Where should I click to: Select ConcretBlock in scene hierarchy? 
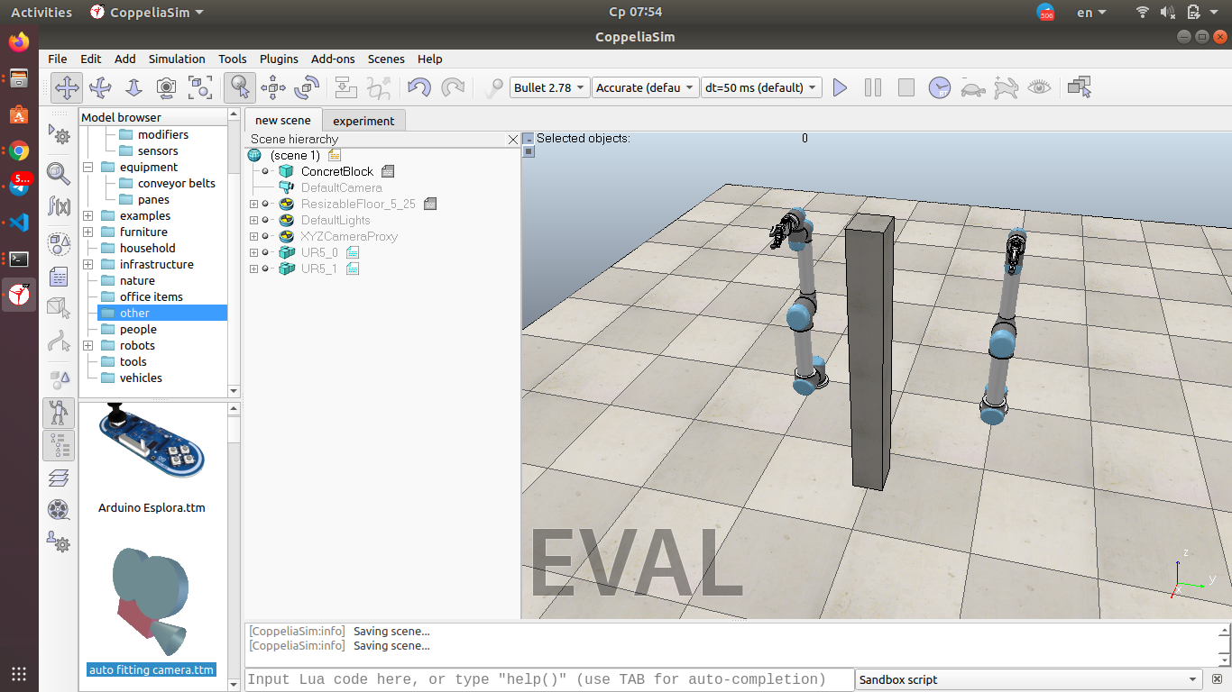pyautogui.click(x=337, y=171)
